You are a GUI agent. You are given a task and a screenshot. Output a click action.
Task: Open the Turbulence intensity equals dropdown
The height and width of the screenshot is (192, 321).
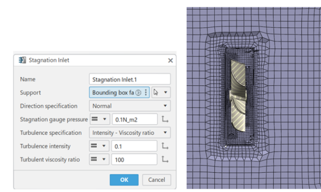(x=99, y=146)
